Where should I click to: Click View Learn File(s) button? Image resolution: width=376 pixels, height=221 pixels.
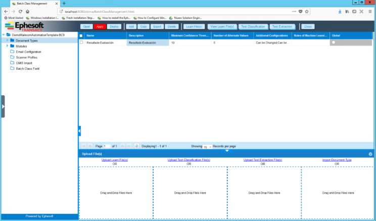(222, 27)
